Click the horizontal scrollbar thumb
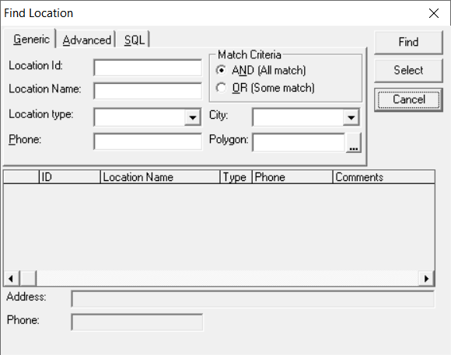Image resolution: width=451 pixels, height=355 pixels. coord(28,278)
